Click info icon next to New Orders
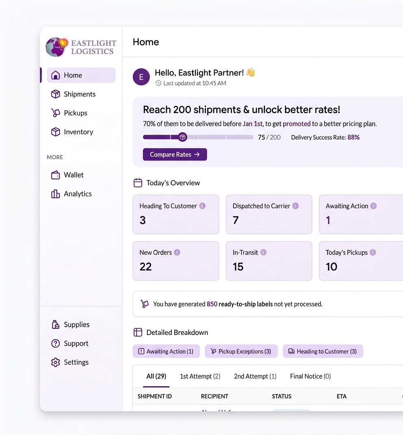The height and width of the screenshot is (435, 403). point(177,252)
